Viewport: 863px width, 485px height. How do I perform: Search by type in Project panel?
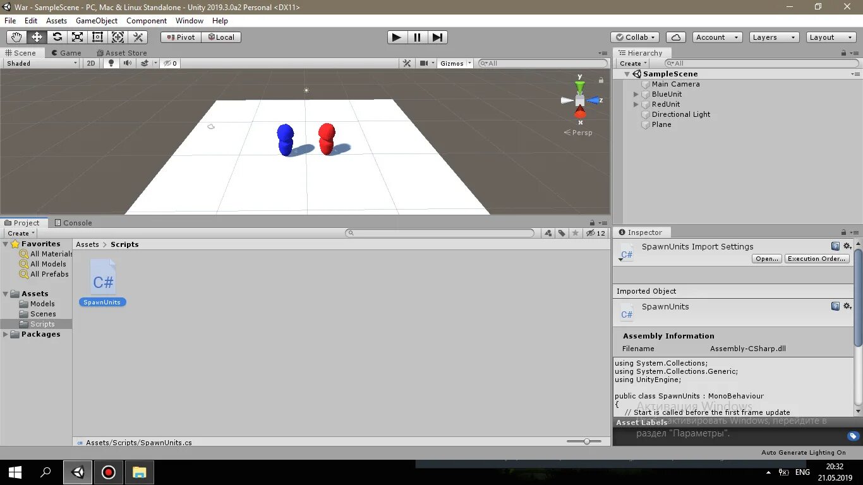[548, 233]
